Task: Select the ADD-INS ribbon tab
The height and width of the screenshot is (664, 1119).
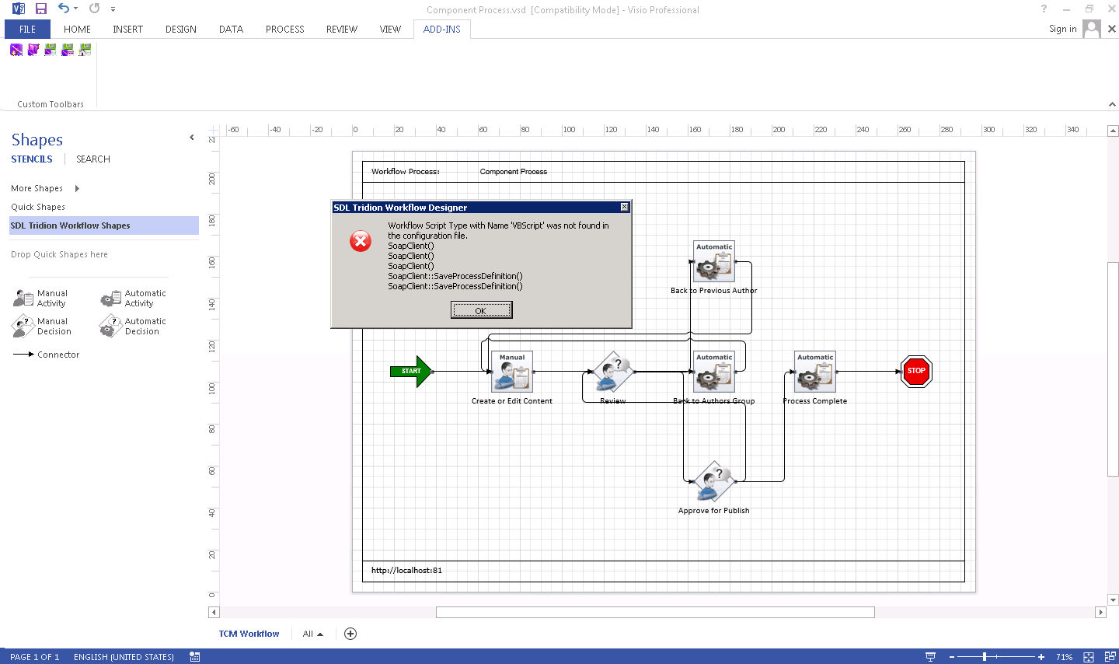Action: pos(441,30)
